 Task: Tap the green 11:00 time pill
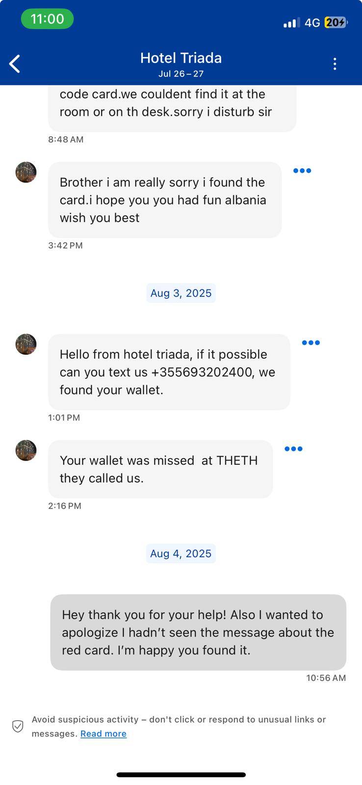(x=47, y=19)
